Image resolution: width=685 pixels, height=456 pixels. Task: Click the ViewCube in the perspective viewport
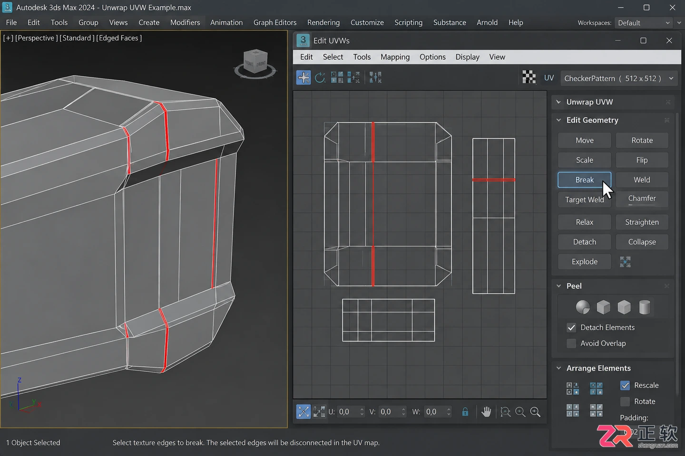click(255, 62)
